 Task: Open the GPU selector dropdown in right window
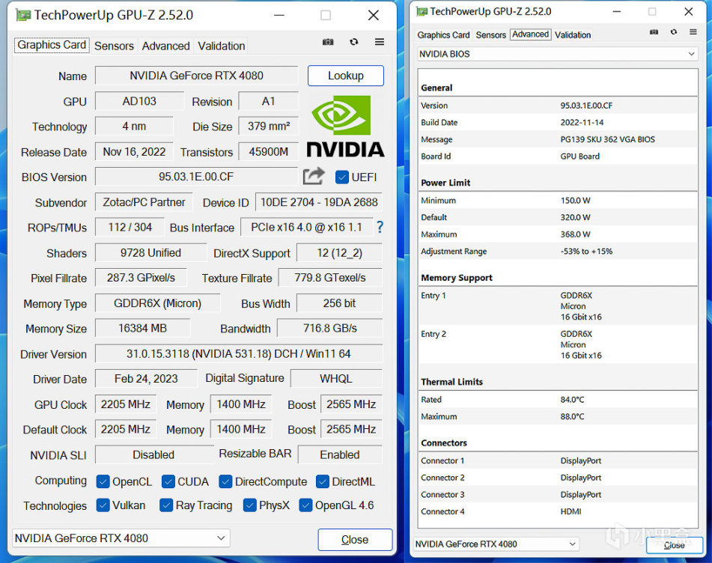pos(496,544)
